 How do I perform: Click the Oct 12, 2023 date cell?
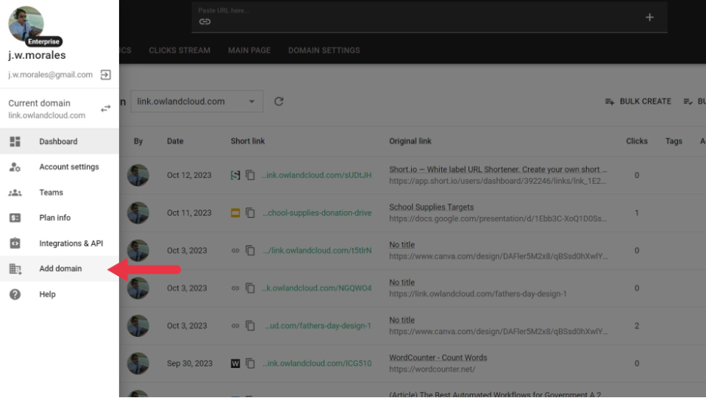(189, 175)
